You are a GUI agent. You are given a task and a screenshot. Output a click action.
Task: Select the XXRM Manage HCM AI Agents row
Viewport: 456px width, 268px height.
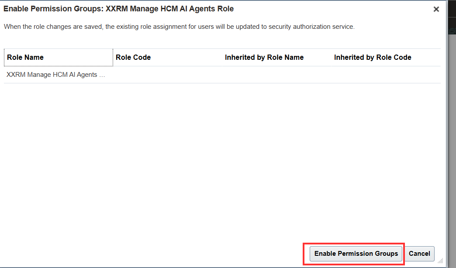(56, 75)
